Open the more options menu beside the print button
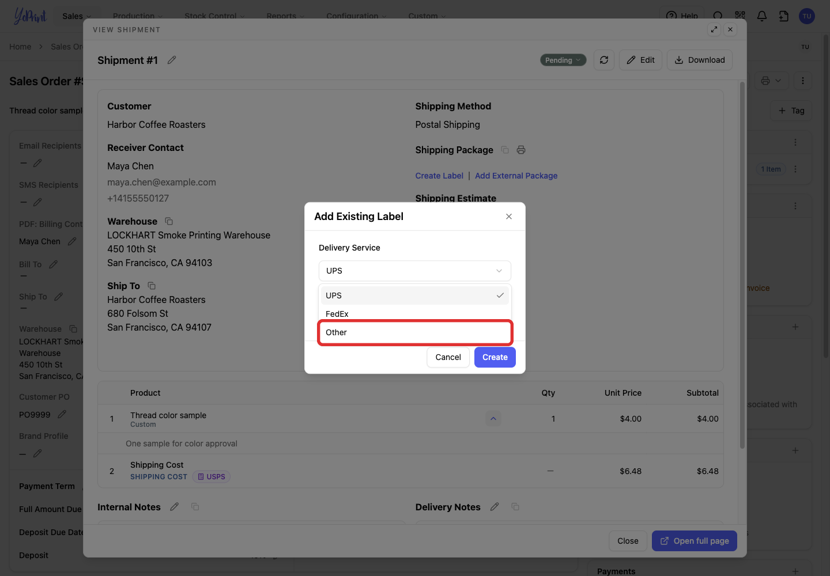Screen dimensions: 830x576 point(803,81)
